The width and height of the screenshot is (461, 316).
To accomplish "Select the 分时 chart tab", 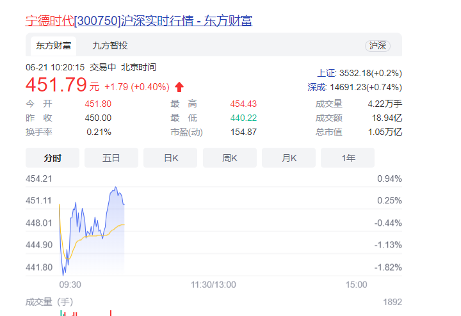I will click(53, 158).
